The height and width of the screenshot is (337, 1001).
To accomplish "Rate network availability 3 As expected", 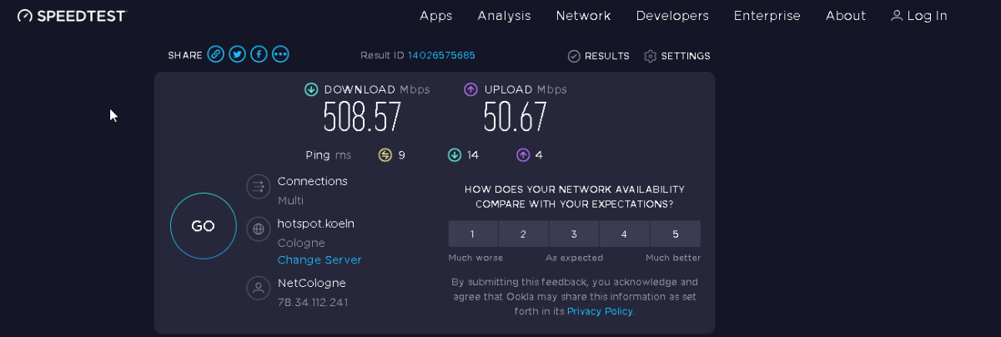I will tap(574, 234).
